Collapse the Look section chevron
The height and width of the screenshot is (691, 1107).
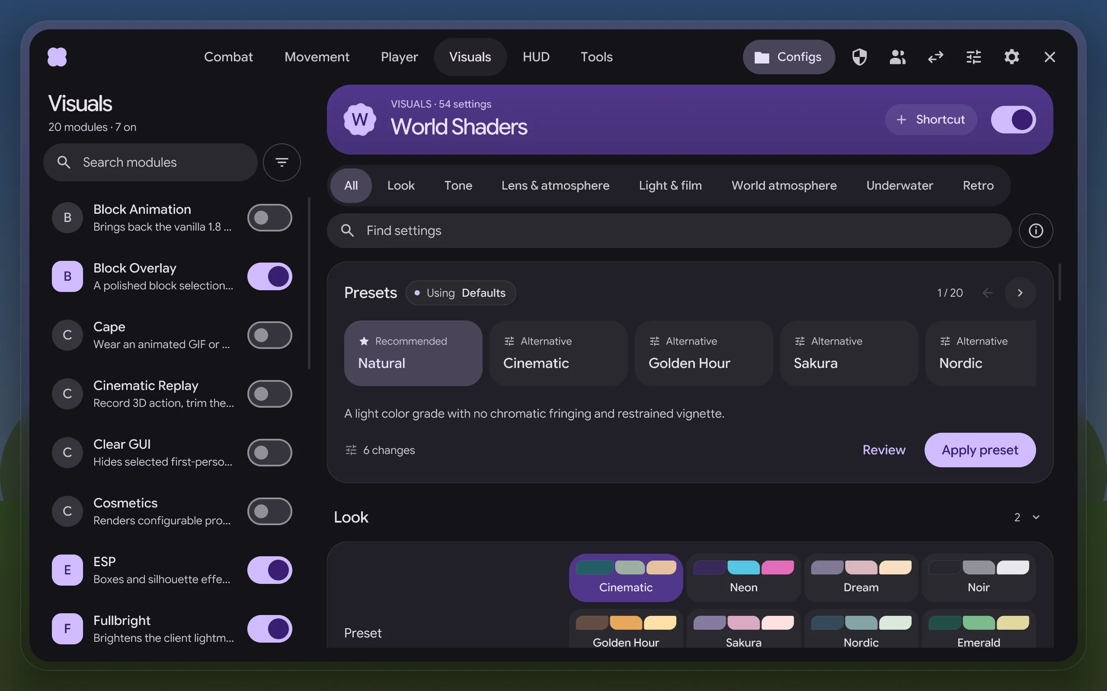pyautogui.click(x=1036, y=517)
